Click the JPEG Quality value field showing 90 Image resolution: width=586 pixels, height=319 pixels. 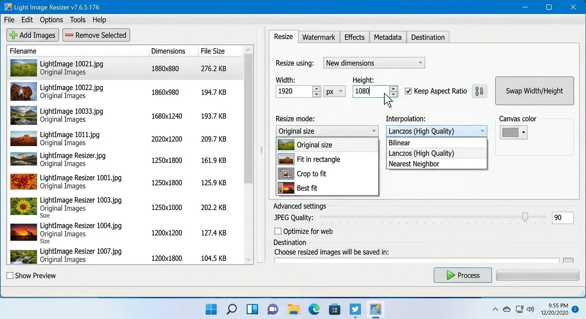tap(563, 218)
